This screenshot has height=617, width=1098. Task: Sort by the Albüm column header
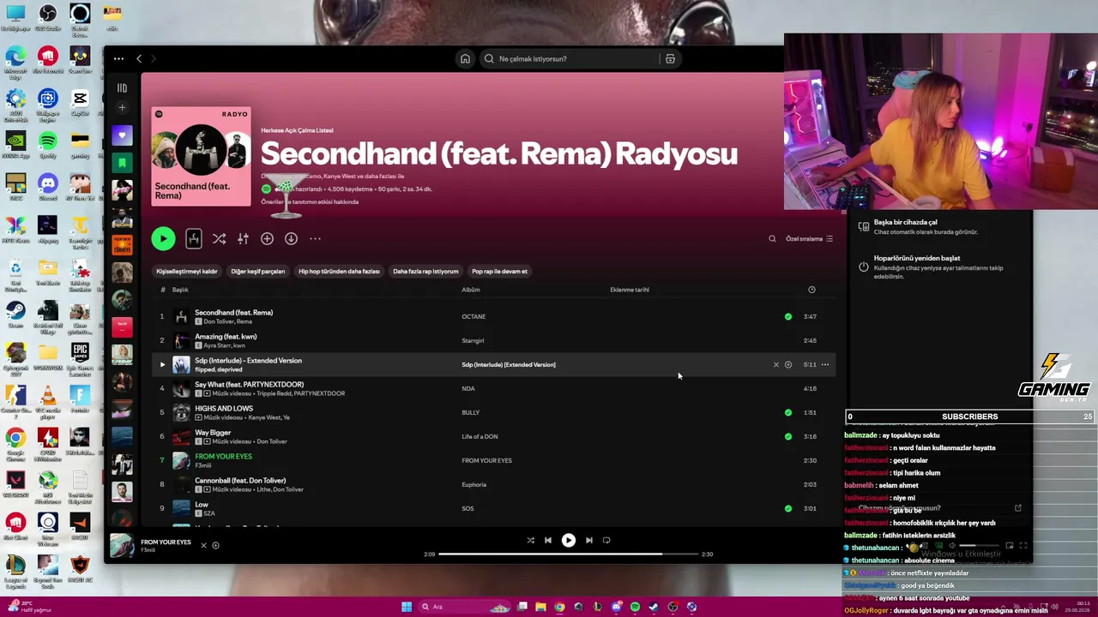pos(471,290)
